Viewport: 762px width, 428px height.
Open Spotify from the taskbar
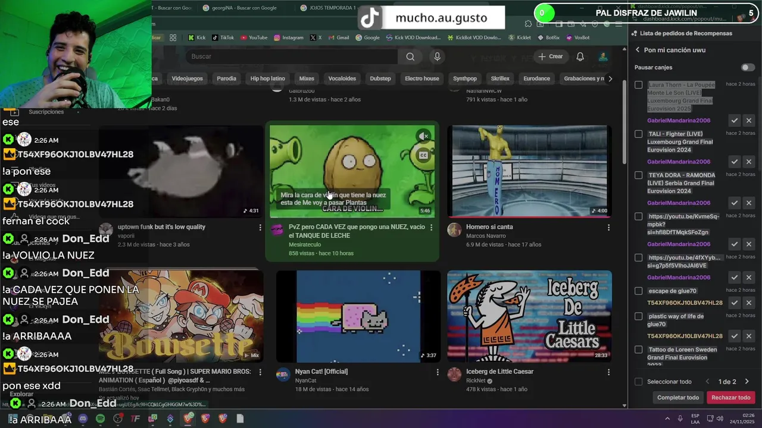[x=100, y=418]
